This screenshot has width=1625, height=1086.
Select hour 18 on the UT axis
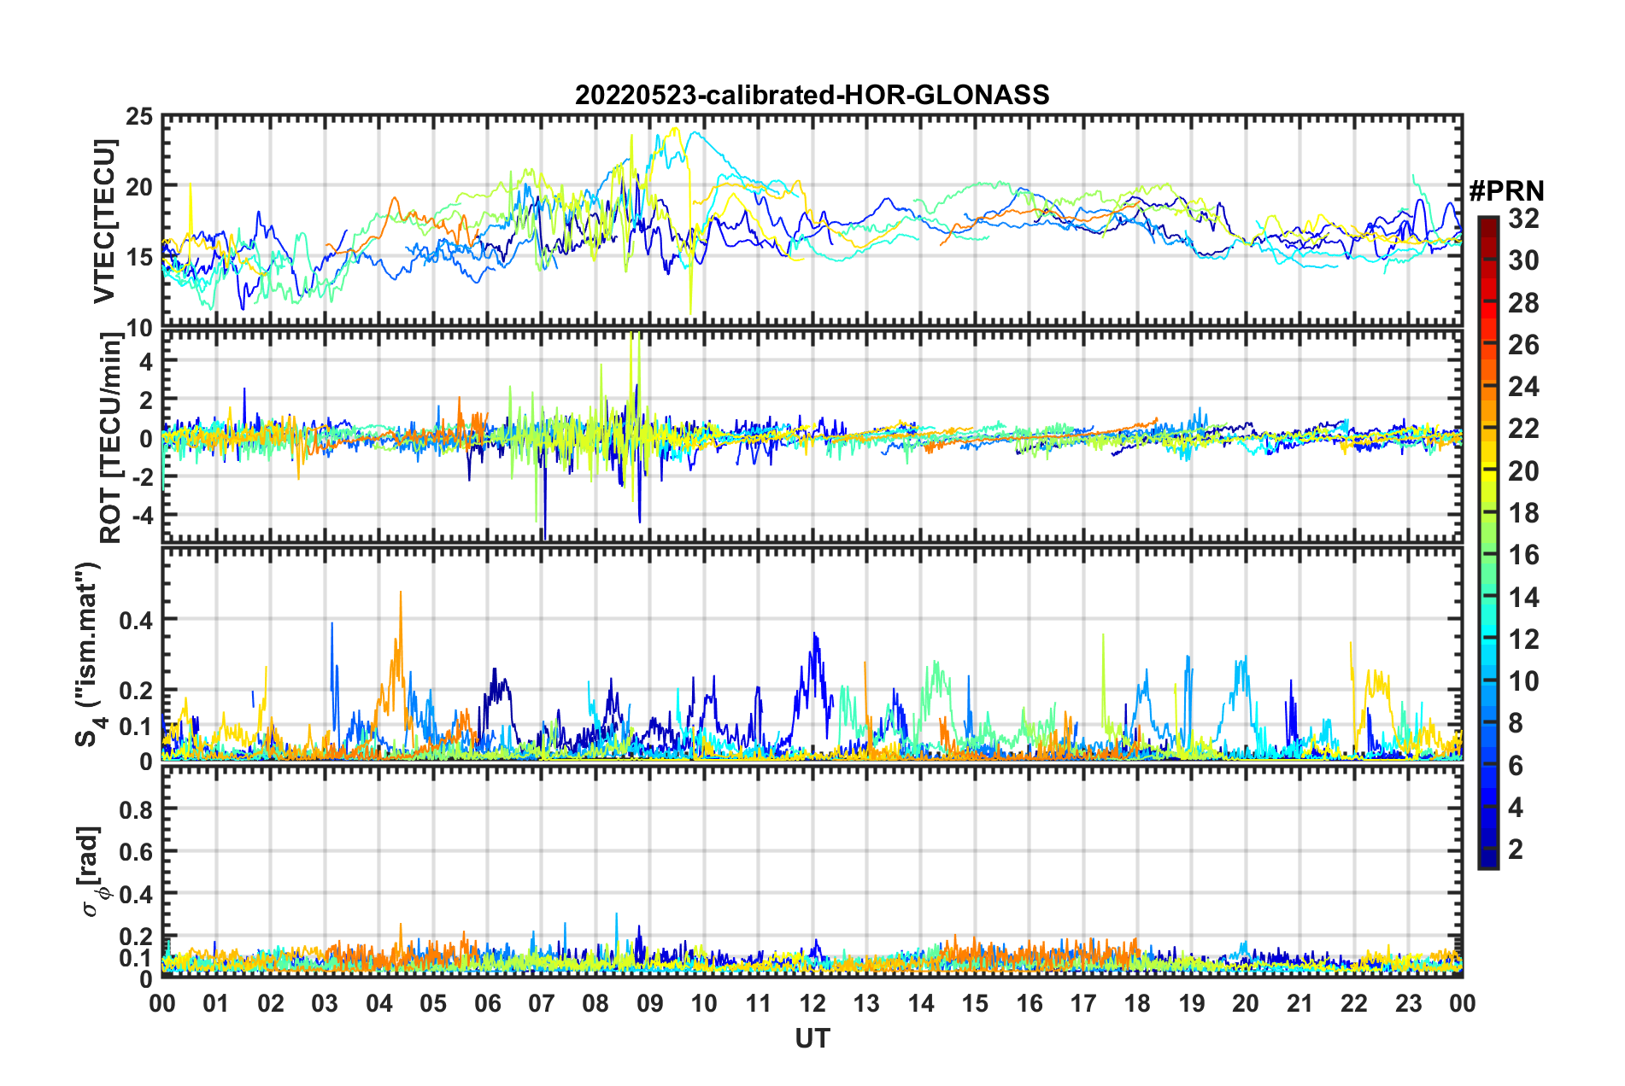coord(1137,1003)
